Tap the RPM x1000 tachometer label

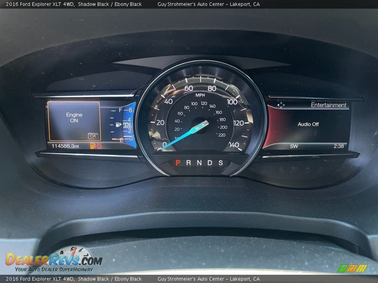(127, 125)
